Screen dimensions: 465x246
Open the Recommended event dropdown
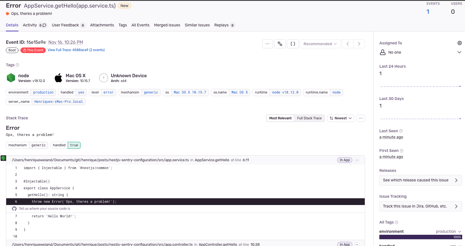point(320,44)
